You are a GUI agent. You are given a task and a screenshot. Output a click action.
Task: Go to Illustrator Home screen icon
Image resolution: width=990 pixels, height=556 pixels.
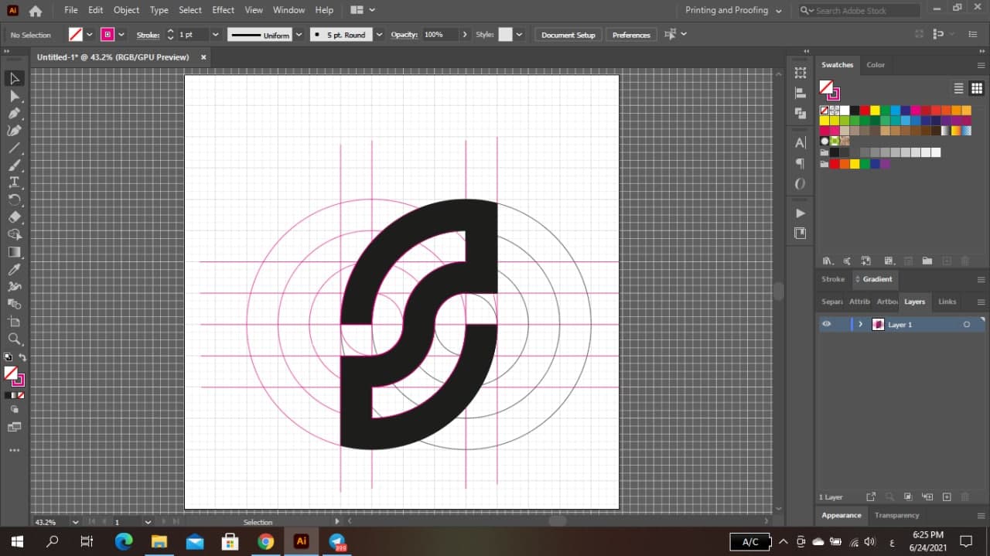pyautogui.click(x=35, y=11)
